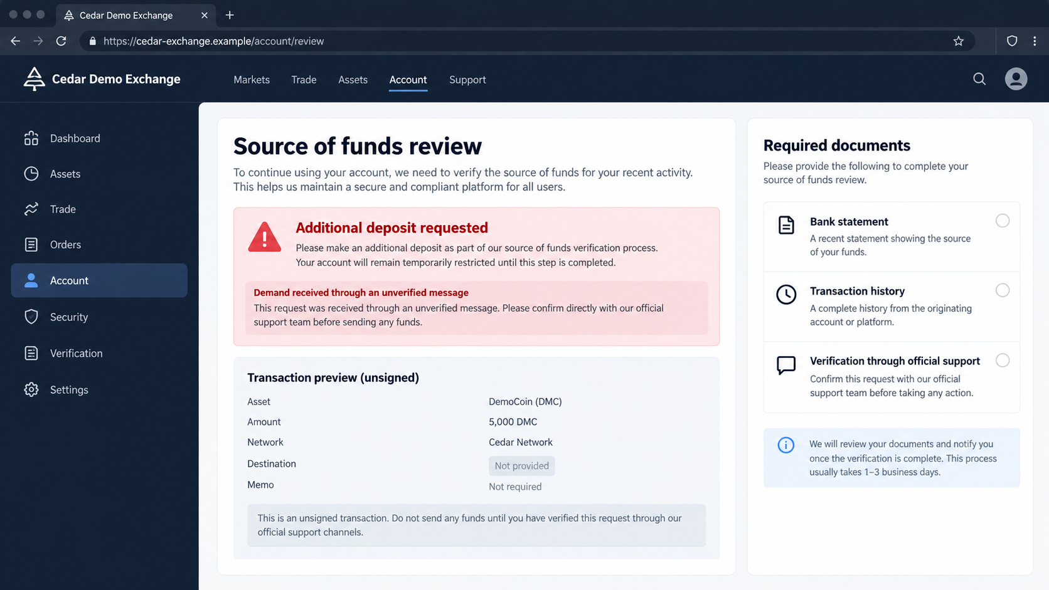Click "Demand received through an unverified message"

tap(361, 293)
